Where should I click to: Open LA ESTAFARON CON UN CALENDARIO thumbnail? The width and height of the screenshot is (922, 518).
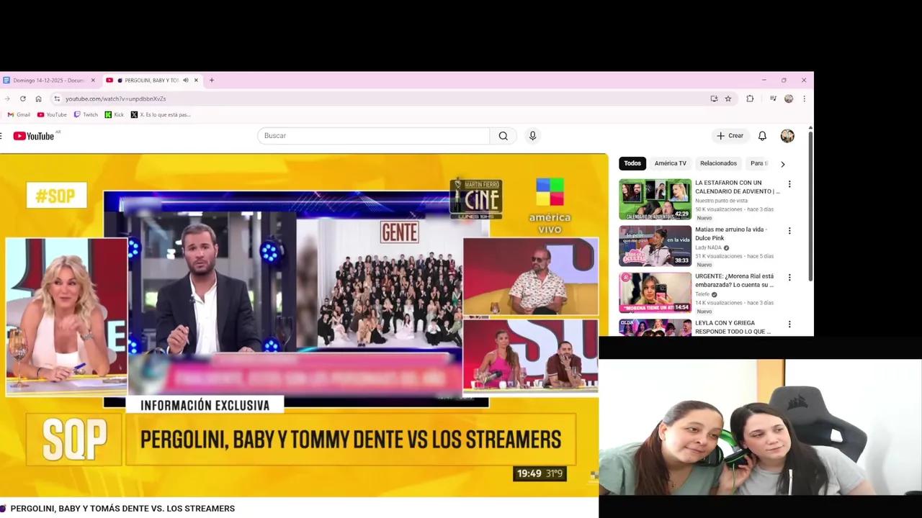click(655, 199)
